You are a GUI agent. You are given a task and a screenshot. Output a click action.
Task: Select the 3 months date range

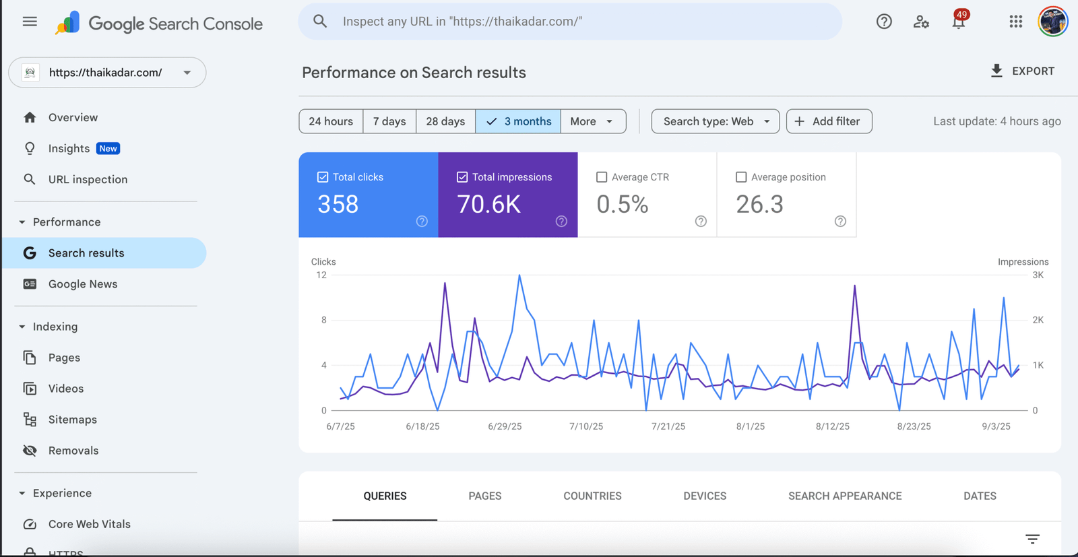(x=518, y=121)
